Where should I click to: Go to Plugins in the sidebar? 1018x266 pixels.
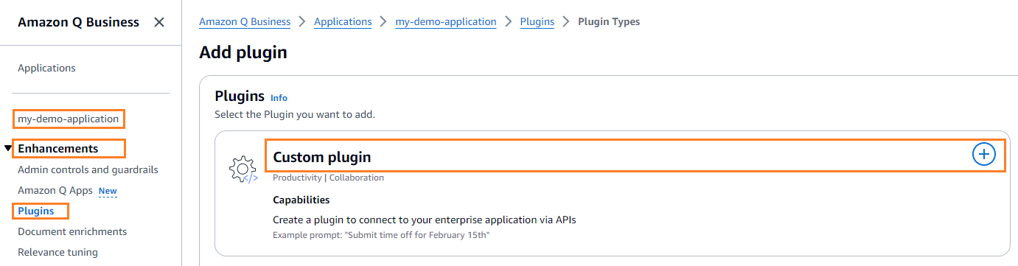coord(36,211)
